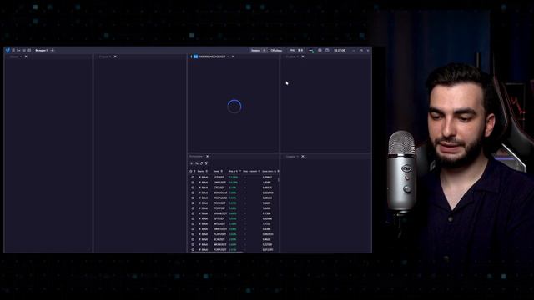Toggle the circle icon in CTCUSDT row

tap(193, 187)
